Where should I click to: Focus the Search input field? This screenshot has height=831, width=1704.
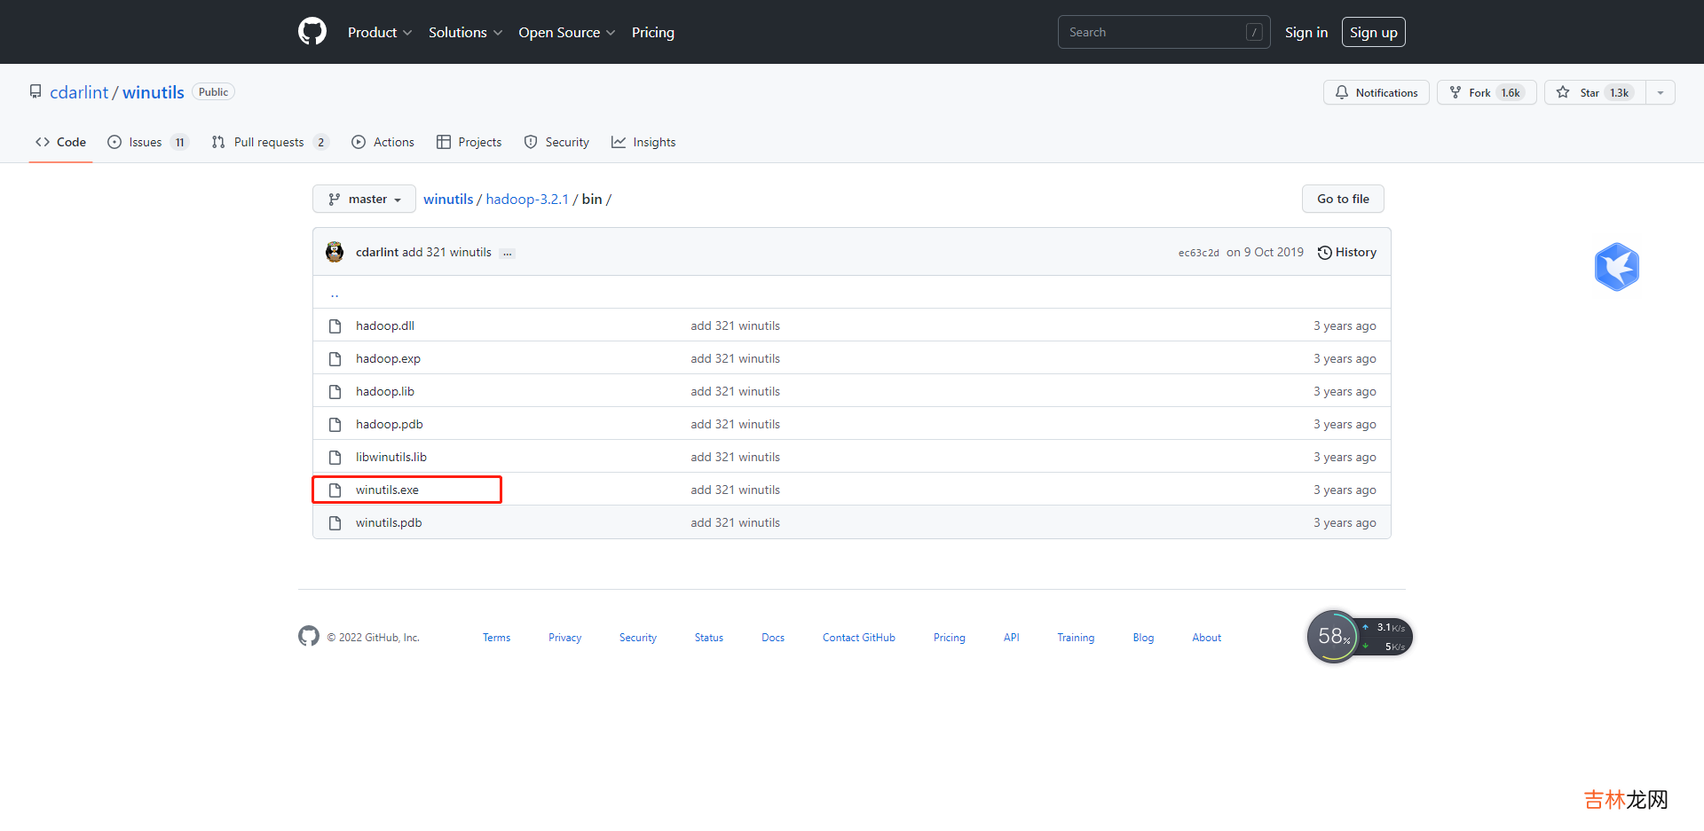(x=1154, y=32)
